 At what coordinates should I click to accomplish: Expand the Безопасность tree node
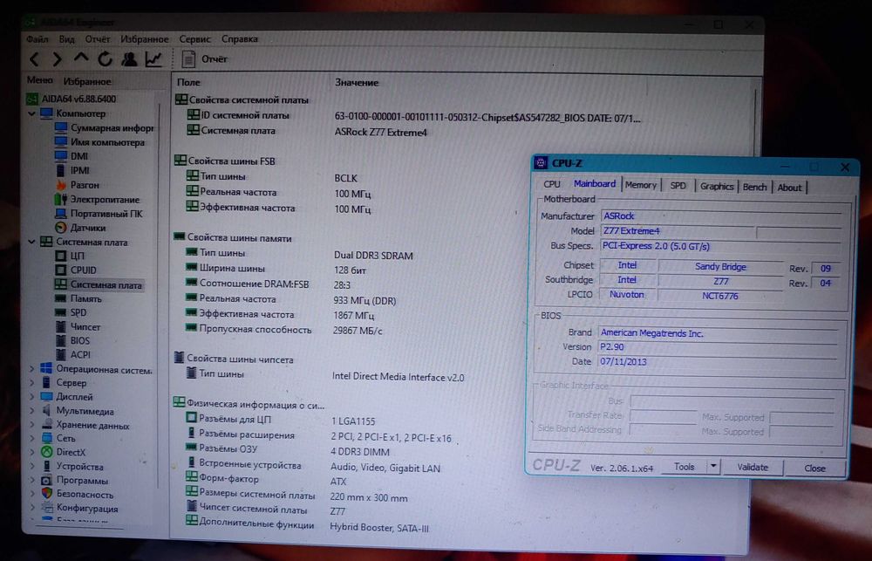(x=31, y=494)
